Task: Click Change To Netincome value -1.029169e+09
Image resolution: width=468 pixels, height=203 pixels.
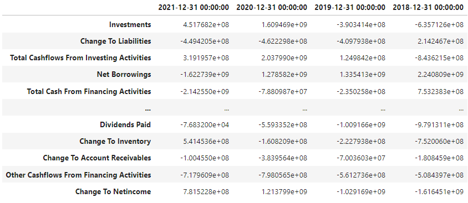Action: pos(361,191)
